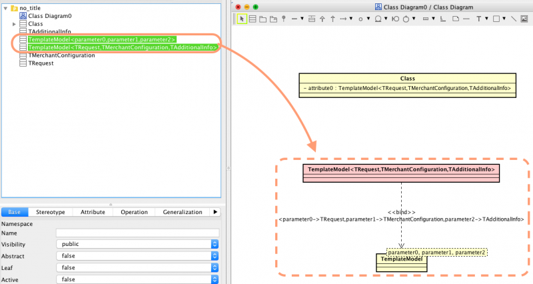Screen dimensions: 533x284
Task: Pick the Subsystem tool in toolbar
Action: click(273, 19)
